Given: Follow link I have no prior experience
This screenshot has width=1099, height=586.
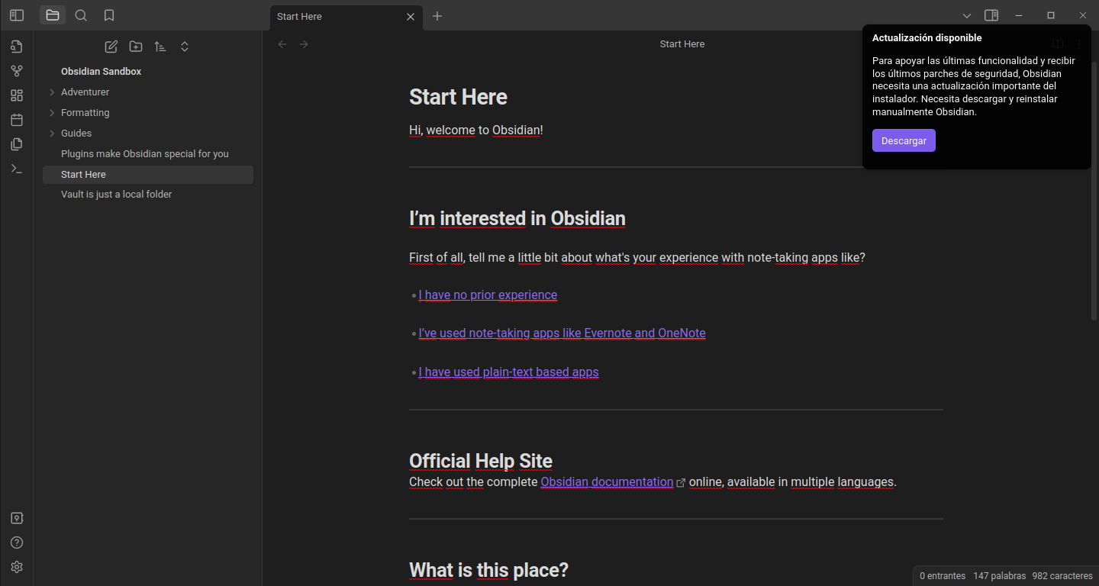Looking at the screenshot, I should point(488,295).
